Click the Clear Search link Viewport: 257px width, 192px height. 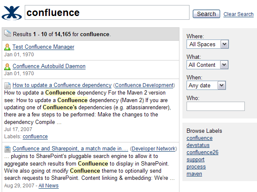[239, 14]
